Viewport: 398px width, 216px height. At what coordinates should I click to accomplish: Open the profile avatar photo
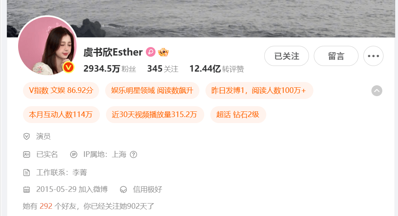point(48,45)
